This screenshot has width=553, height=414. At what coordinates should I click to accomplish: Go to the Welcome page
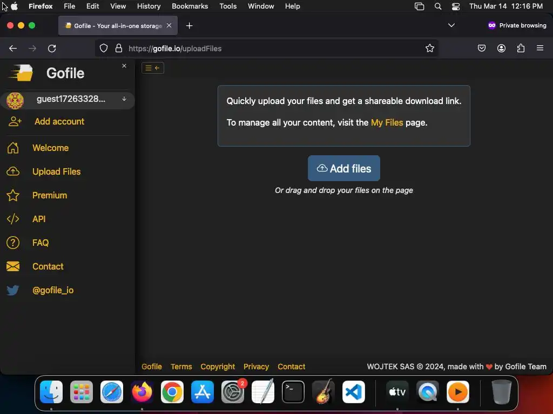click(50, 148)
